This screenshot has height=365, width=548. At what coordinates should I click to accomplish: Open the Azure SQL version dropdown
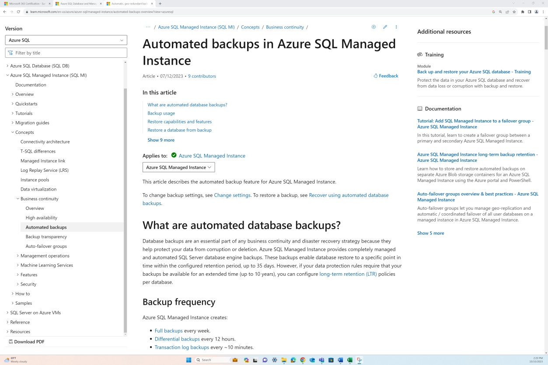[66, 40]
